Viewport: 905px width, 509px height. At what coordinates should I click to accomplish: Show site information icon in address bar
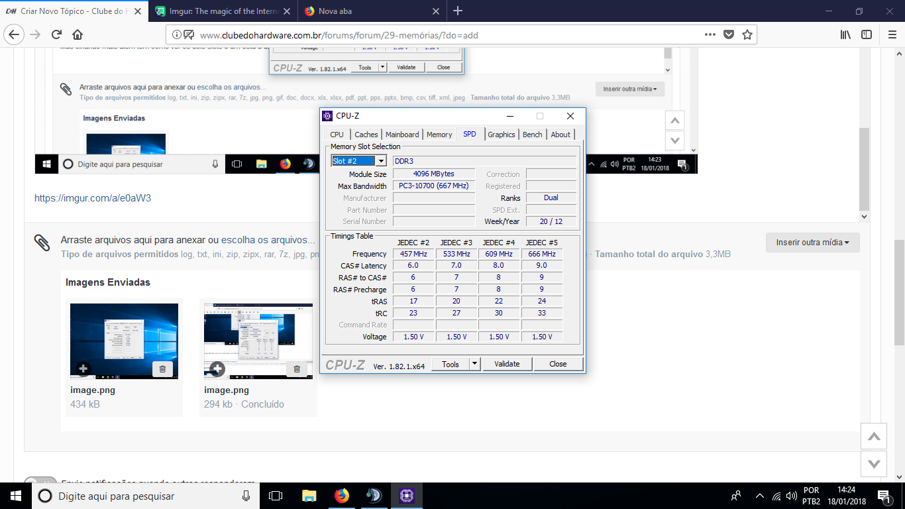pyautogui.click(x=177, y=35)
